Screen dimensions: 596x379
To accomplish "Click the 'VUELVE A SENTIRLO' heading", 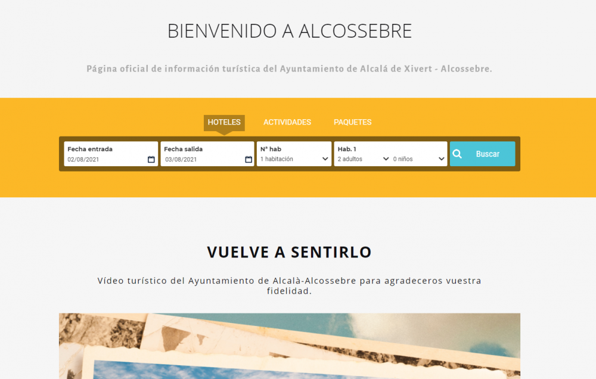I will 289,252.
